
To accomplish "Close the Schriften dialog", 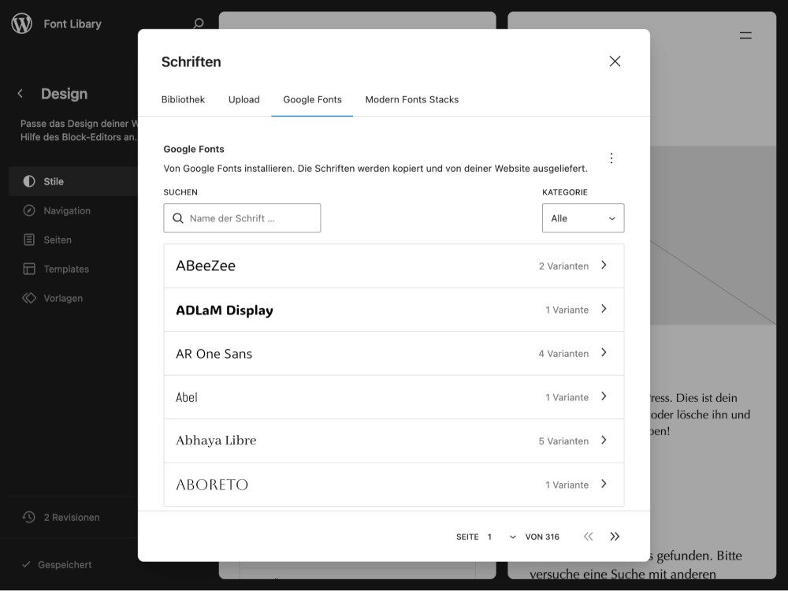I will tap(615, 61).
